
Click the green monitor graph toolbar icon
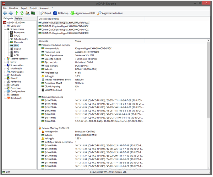[x=33, y=13]
